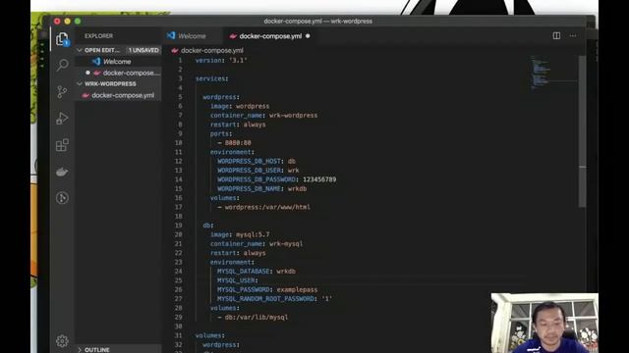Screen dimensions: 629x353
Task: Click line number 1 in gutter
Action: click(x=180, y=61)
